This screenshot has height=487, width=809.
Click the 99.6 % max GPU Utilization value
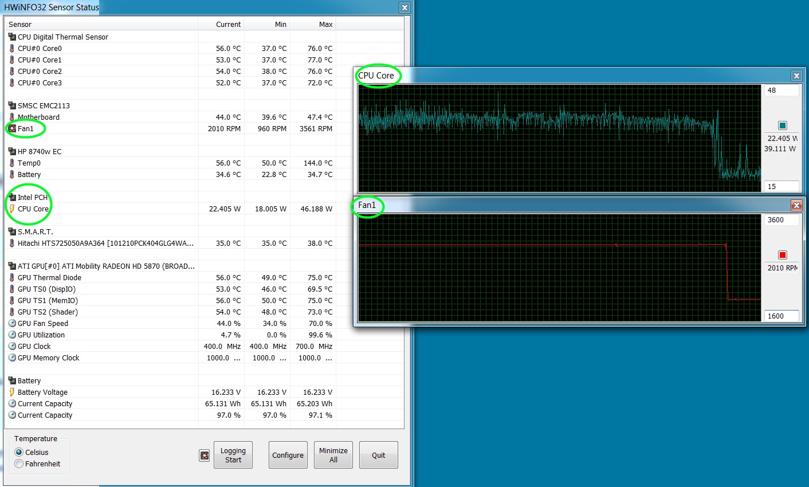320,335
